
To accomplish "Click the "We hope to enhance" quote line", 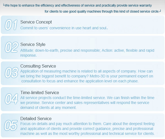I will tap(78, 5).
